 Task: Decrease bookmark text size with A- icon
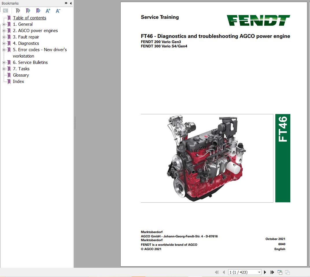(x=58, y=11)
